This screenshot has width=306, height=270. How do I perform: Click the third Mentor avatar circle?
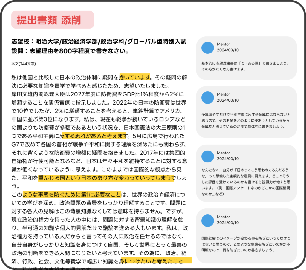click(208, 156)
